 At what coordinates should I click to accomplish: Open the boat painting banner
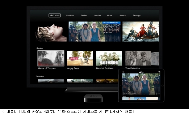(141, 32)
